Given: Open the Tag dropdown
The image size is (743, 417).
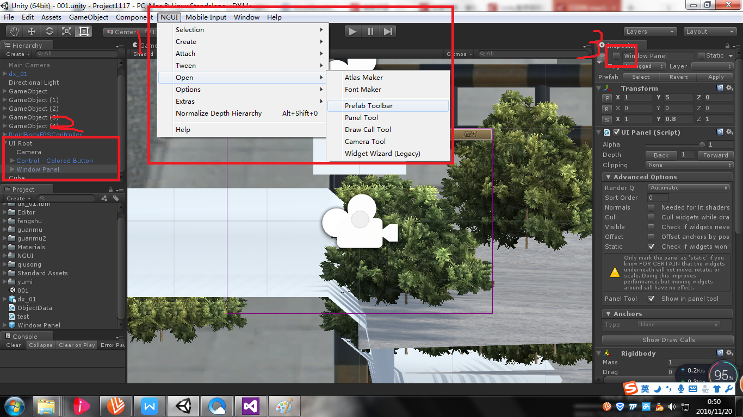Looking at the screenshot, I should point(645,66).
